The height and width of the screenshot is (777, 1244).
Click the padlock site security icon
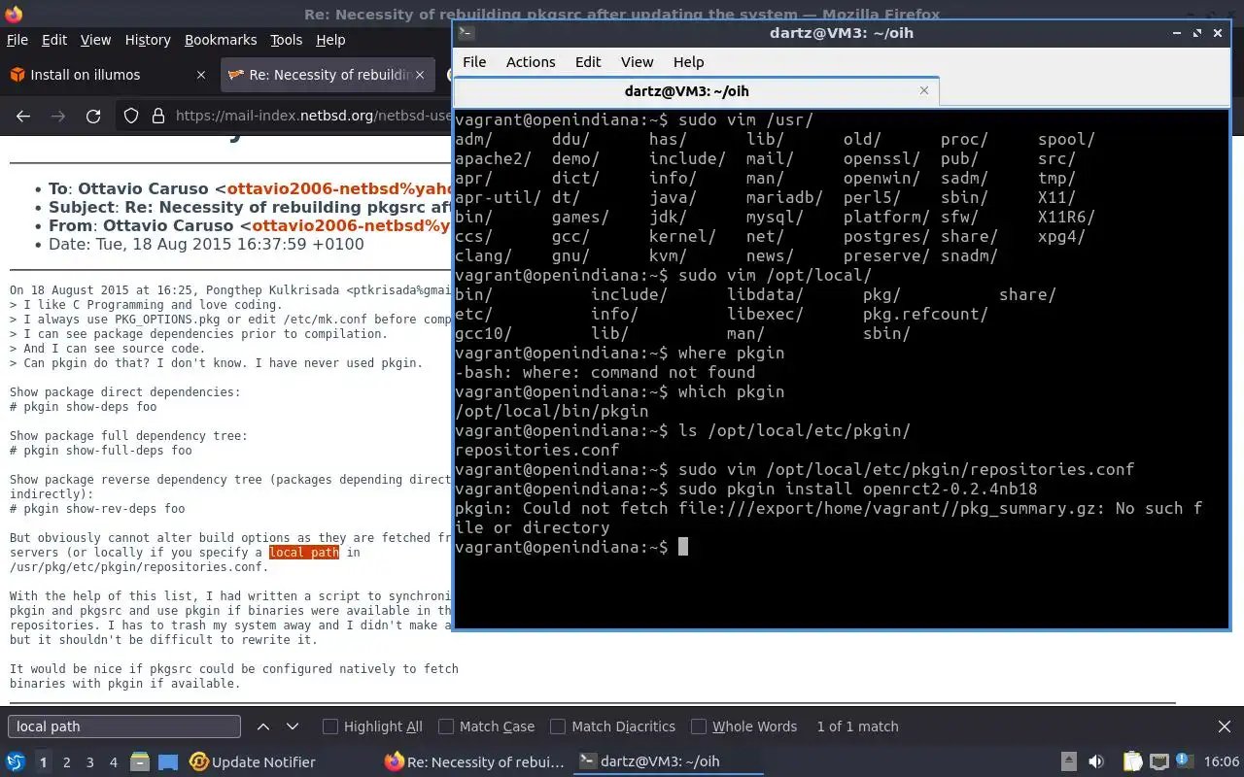[157, 116]
